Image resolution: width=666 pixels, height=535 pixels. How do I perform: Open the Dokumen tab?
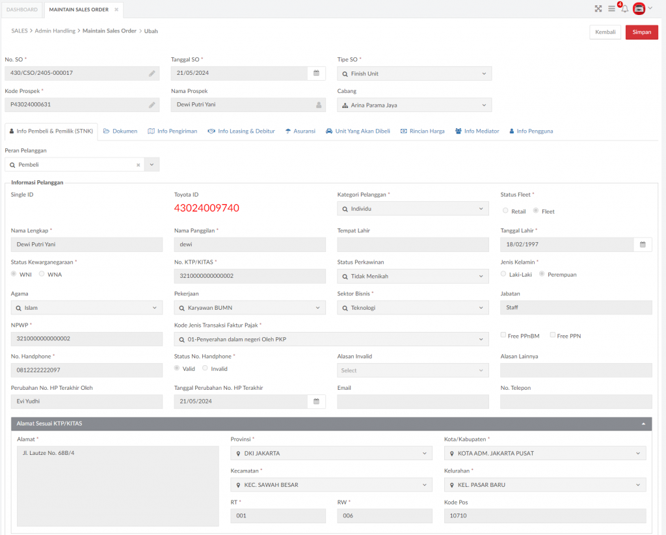120,131
